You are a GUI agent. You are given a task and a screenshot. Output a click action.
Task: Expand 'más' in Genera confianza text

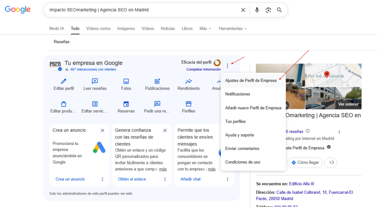(x=163, y=169)
